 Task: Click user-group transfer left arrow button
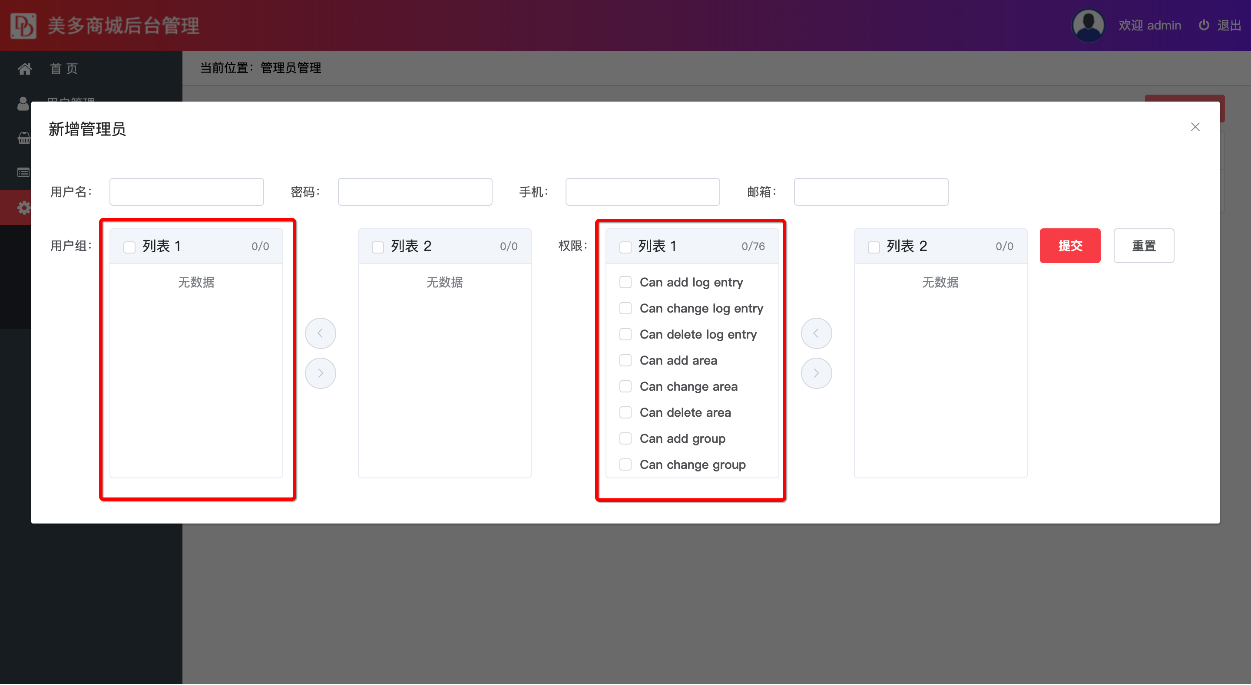coord(320,333)
